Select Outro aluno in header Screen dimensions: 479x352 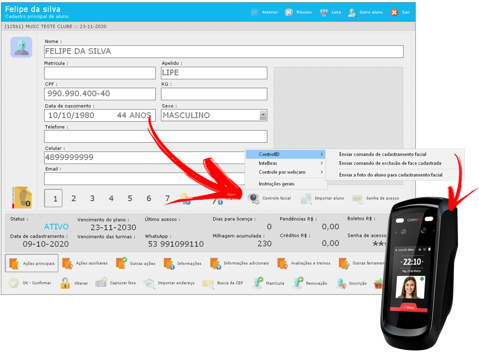click(352, 12)
